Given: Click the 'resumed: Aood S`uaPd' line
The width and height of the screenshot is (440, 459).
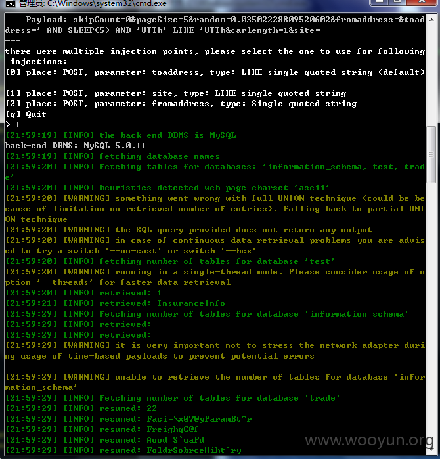Looking at the screenshot, I should click(x=105, y=440).
